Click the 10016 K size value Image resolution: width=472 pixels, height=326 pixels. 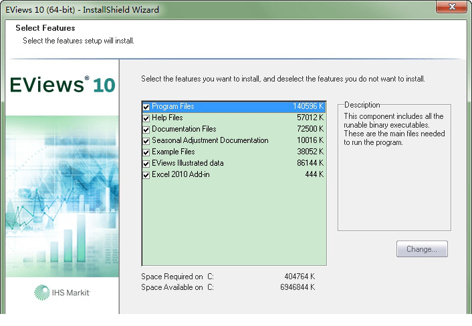tap(310, 140)
